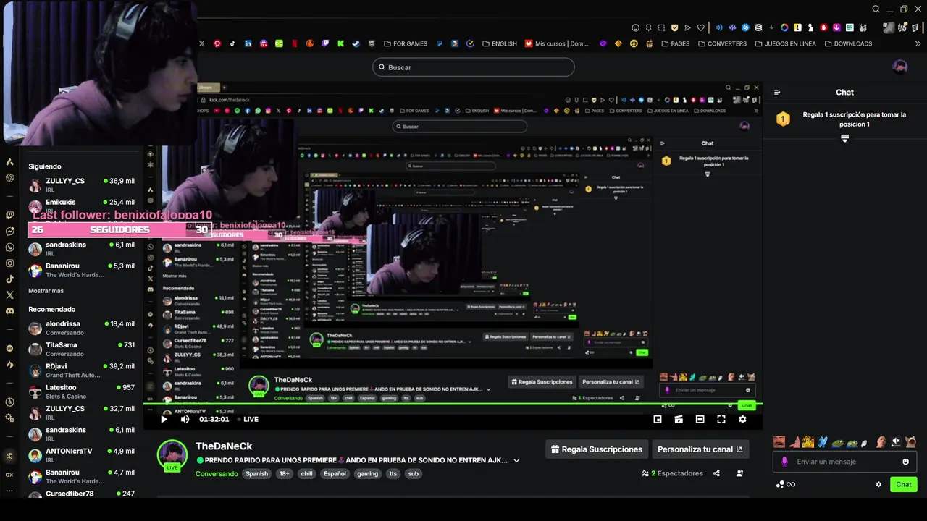
Task: Open the DOWNLOADS bookmarks folder
Action: tap(848, 43)
